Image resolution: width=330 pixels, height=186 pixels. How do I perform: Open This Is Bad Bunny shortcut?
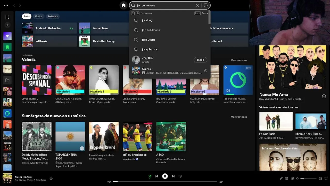104,41
